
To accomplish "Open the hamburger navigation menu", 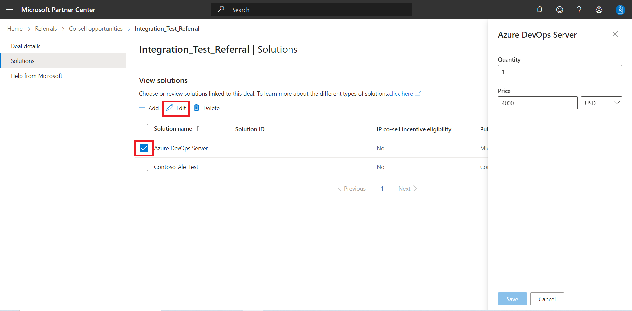I will coord(10,10).
